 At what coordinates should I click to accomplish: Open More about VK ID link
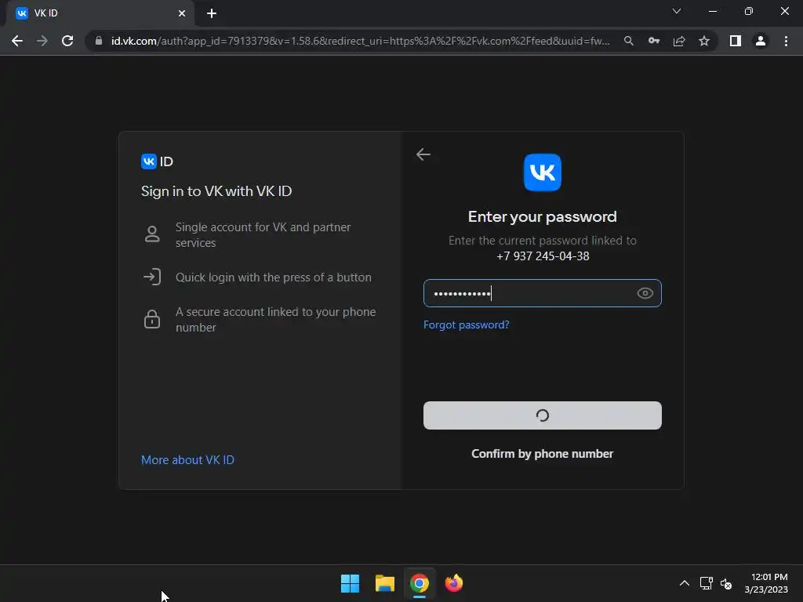click(x=187, y=459)
